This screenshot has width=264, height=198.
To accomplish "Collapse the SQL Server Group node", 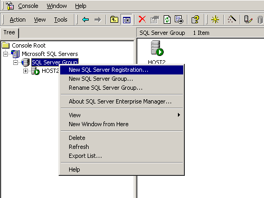I will (x=15, y=62).
